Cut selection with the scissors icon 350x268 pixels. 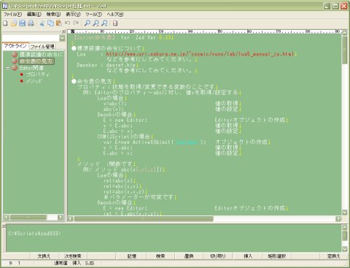coord(42,23)
